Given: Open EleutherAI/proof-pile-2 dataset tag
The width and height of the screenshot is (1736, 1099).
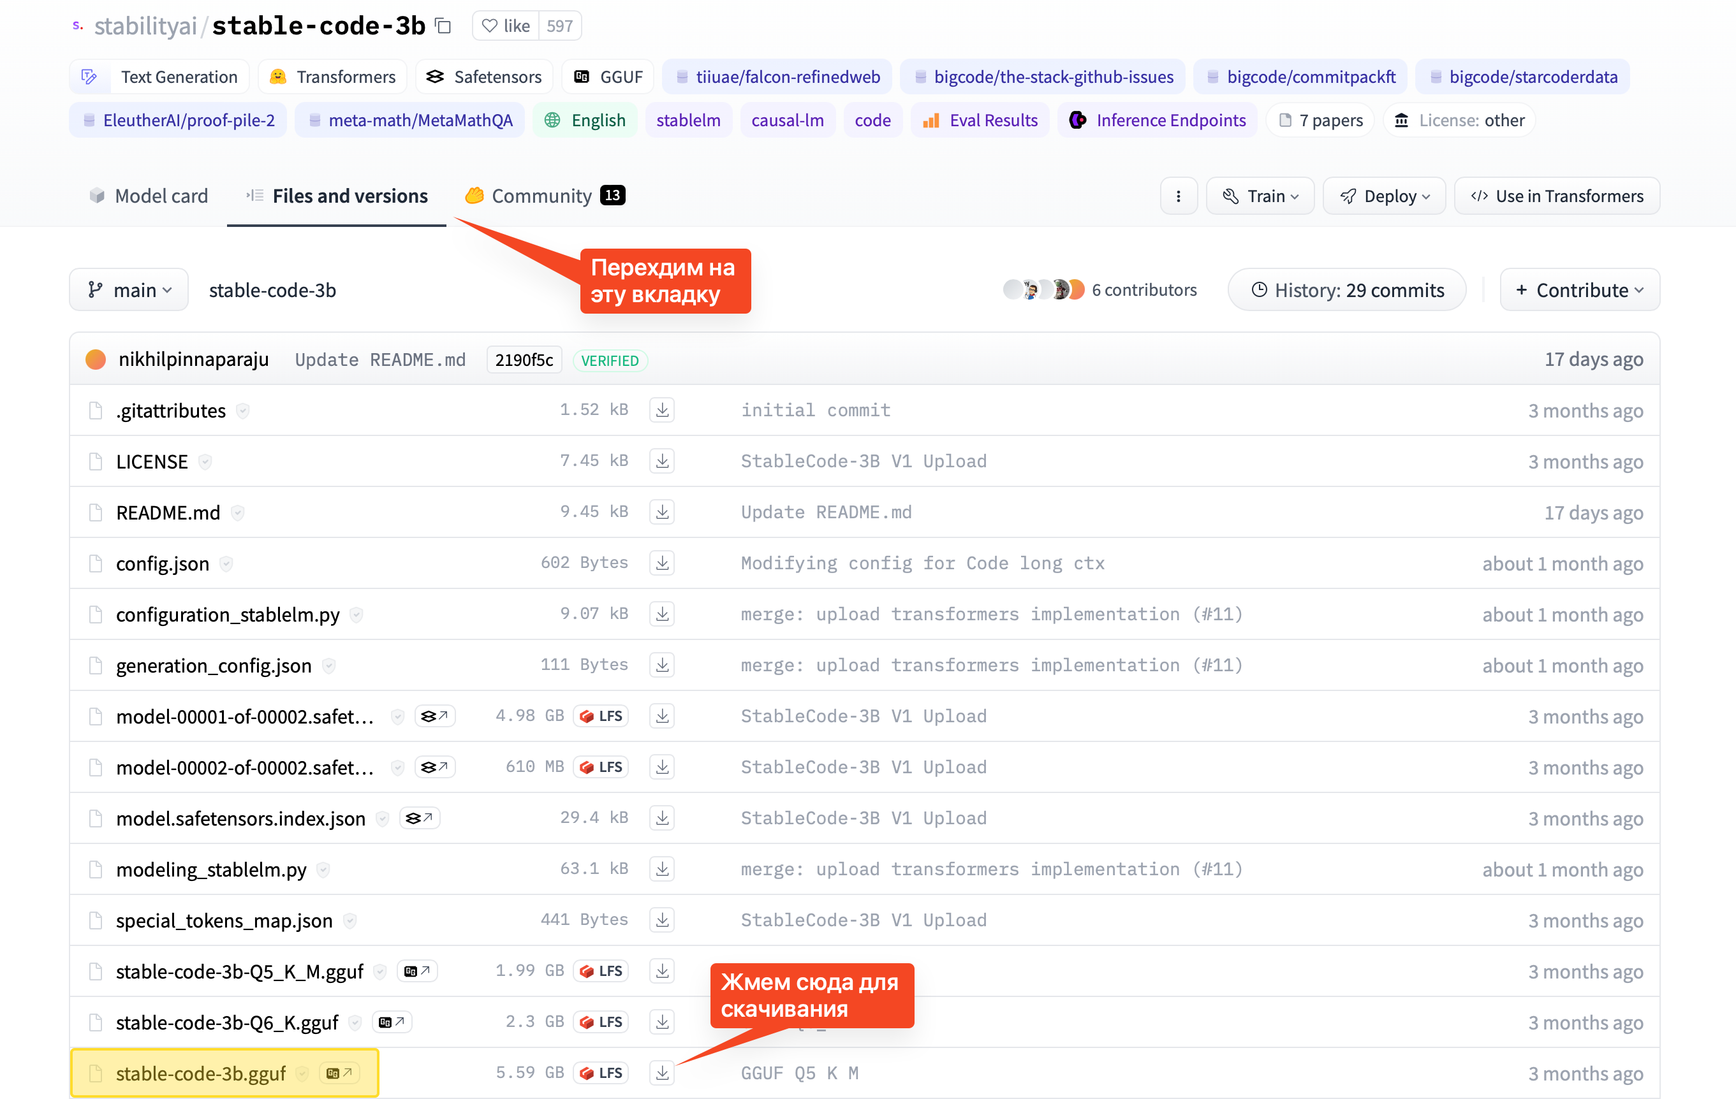Looking at the screenshot, I should pyautogui.click(x=178, y=120).
